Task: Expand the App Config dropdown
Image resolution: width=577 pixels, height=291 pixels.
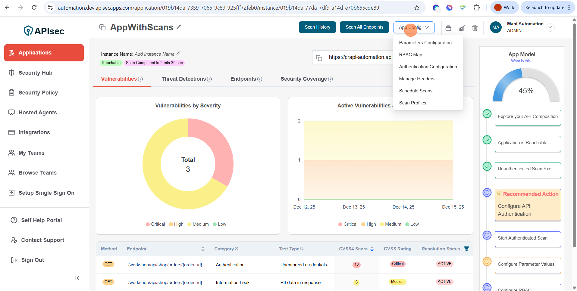Action: click(x=414, y=27)
